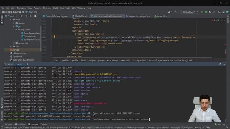Click code-with-quarkus-v2 breadcrumb in navigation bar
The height and width of the screenshot is (129, 230).
13,12
